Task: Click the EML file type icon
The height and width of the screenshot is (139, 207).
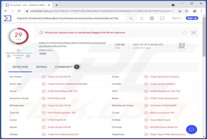Action: pyautogui.click(x=182, y=46)
